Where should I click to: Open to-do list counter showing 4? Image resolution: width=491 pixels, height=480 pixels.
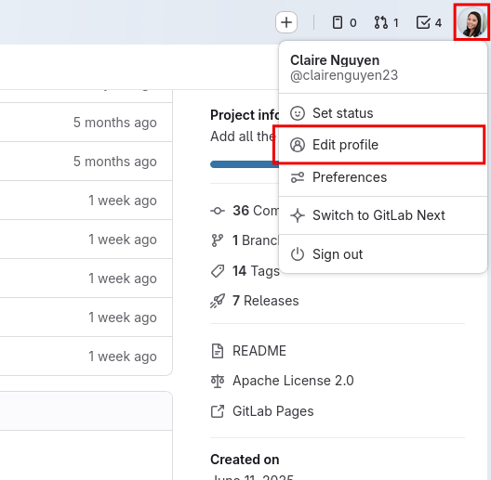coord(429,23)
